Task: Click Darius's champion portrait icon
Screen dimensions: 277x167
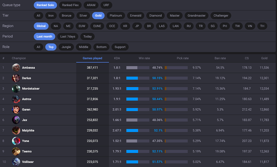Action: (16, 78)
